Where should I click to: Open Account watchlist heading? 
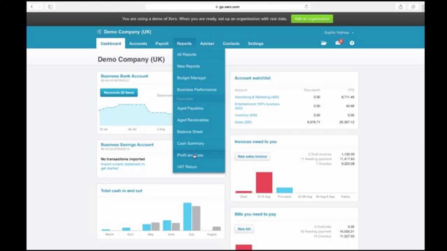(252, 78)
